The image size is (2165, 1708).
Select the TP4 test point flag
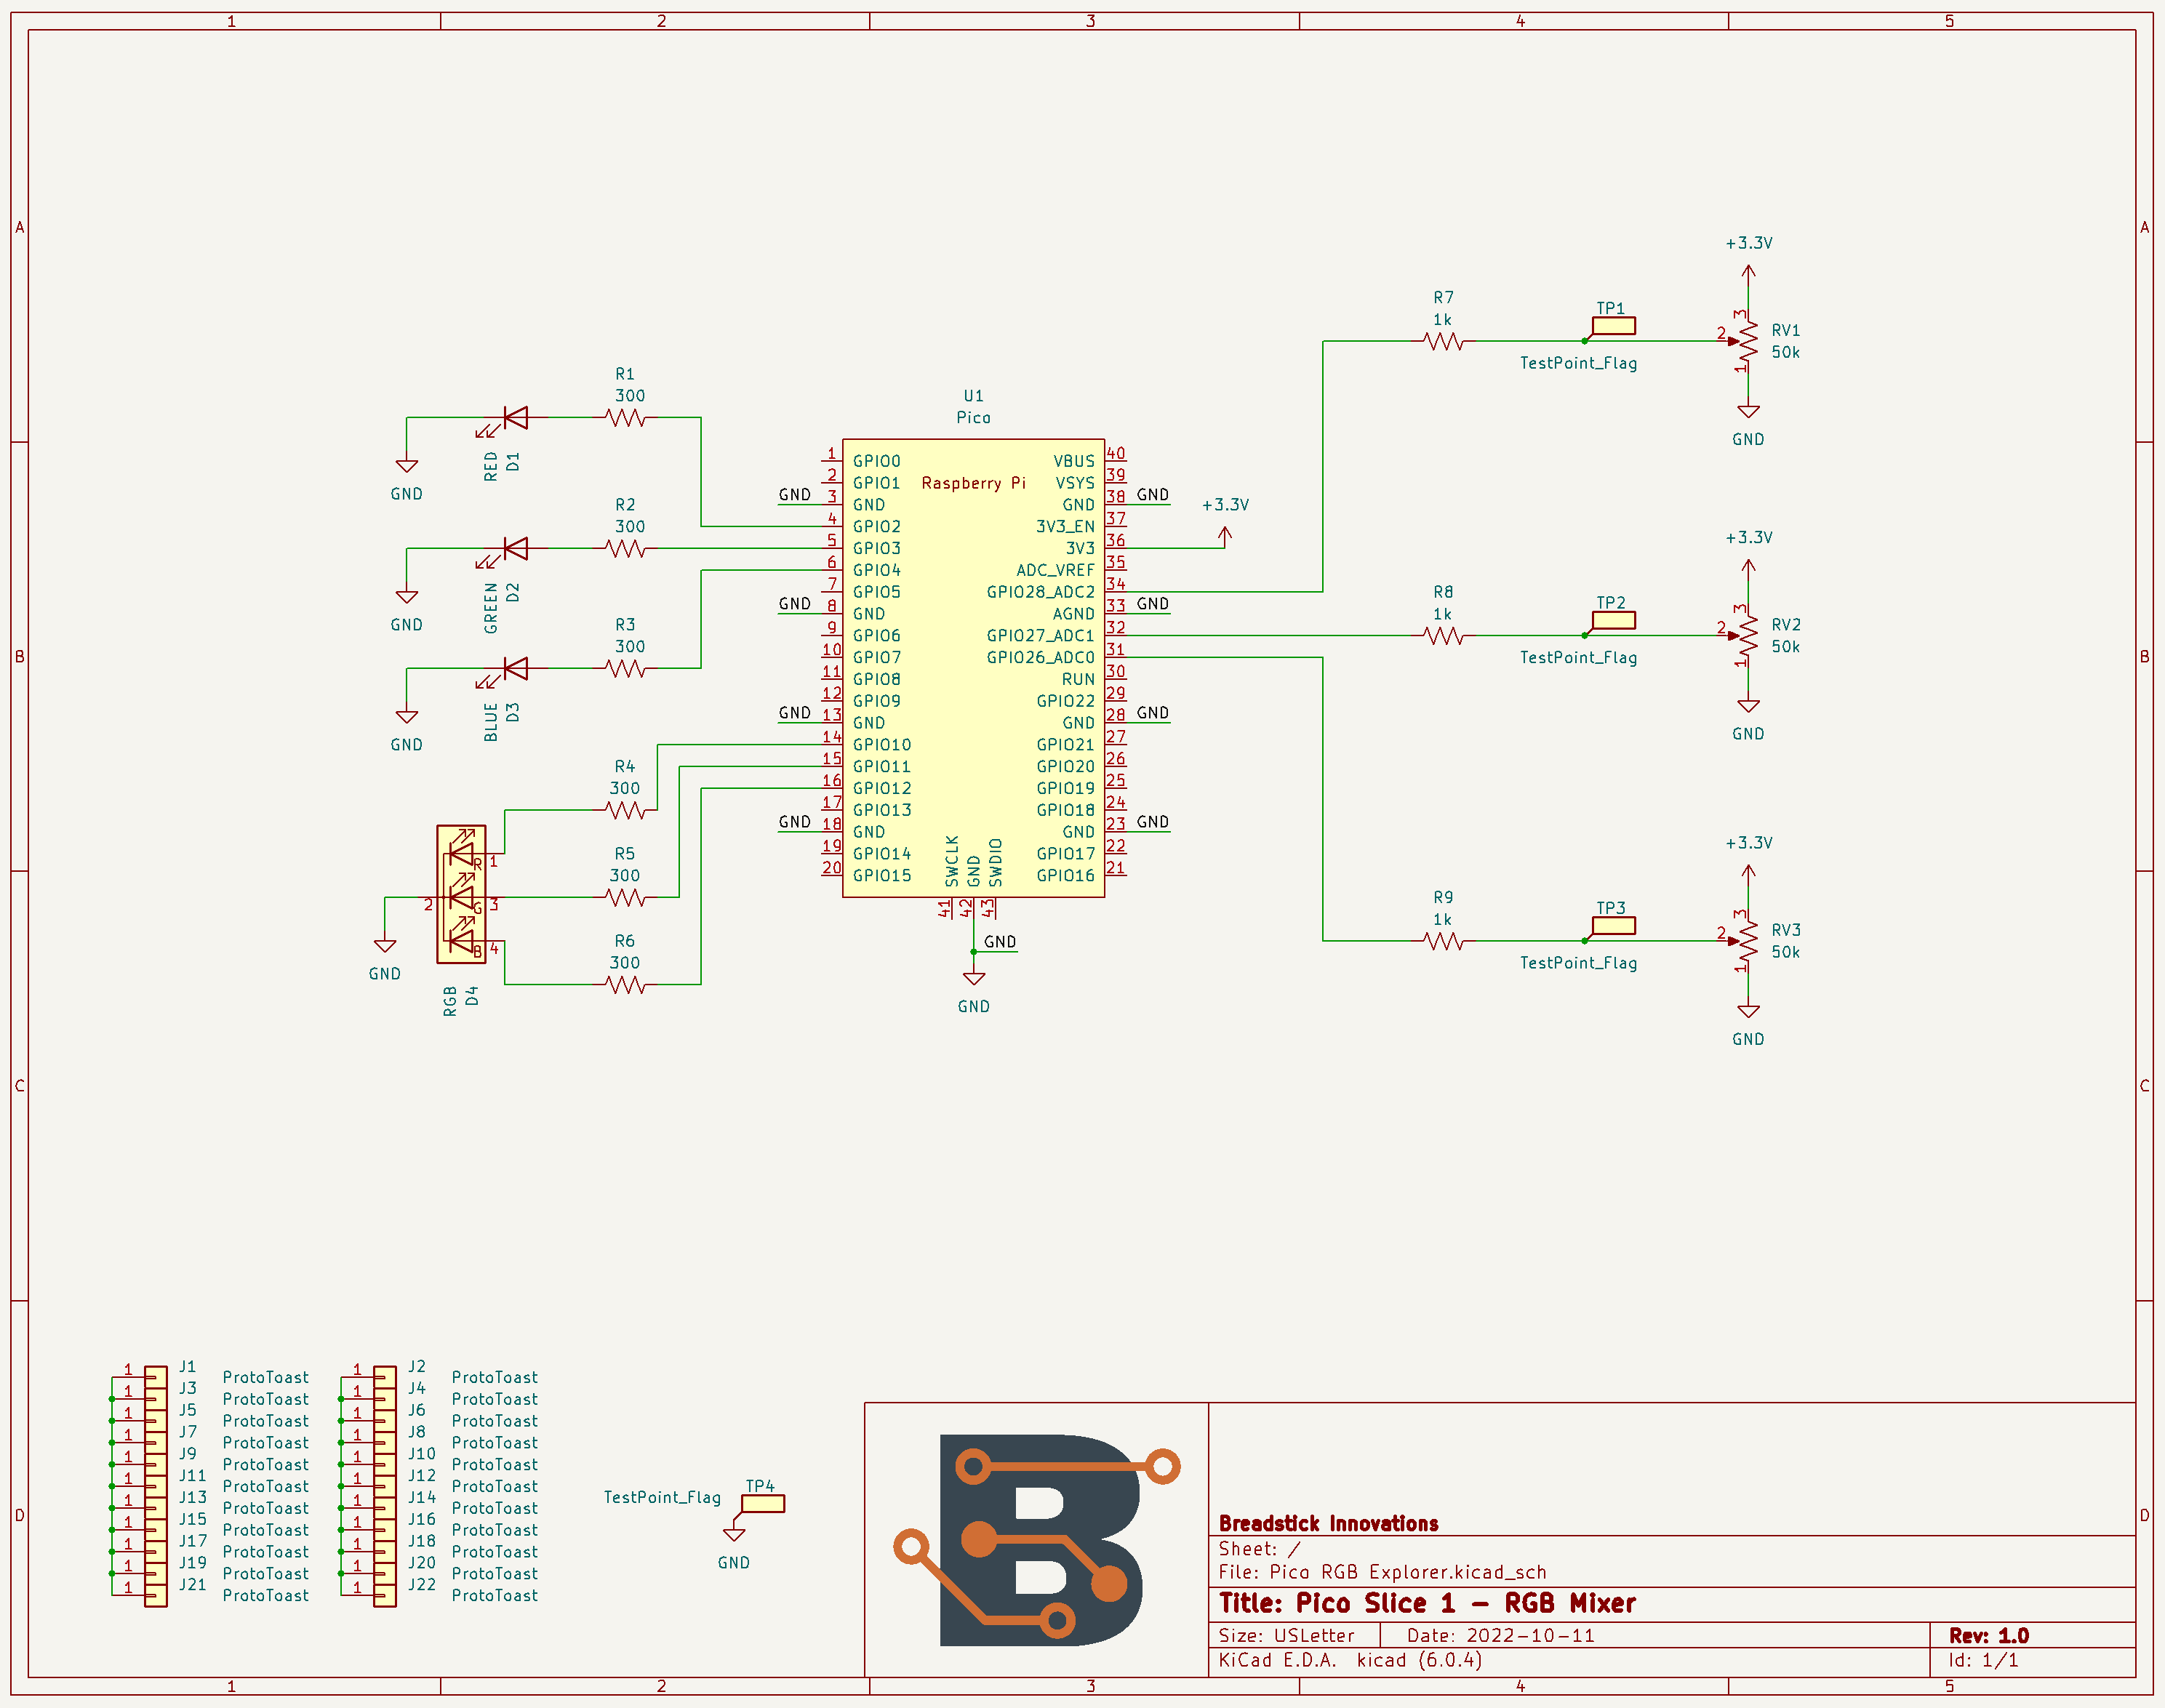pyautogui.click(x=763, y=1503)
